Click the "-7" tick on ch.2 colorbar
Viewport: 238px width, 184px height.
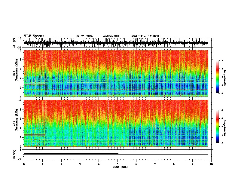222,143
